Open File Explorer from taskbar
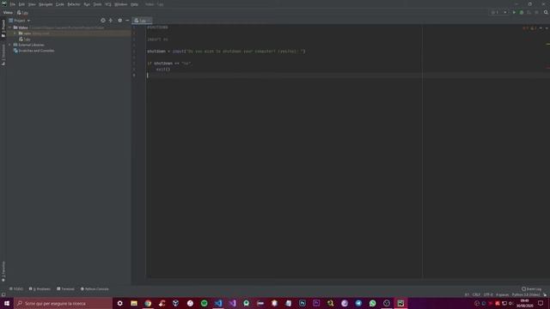Image resolution: width=550 pixels, height=309 pixels. [x=134, y=303]
